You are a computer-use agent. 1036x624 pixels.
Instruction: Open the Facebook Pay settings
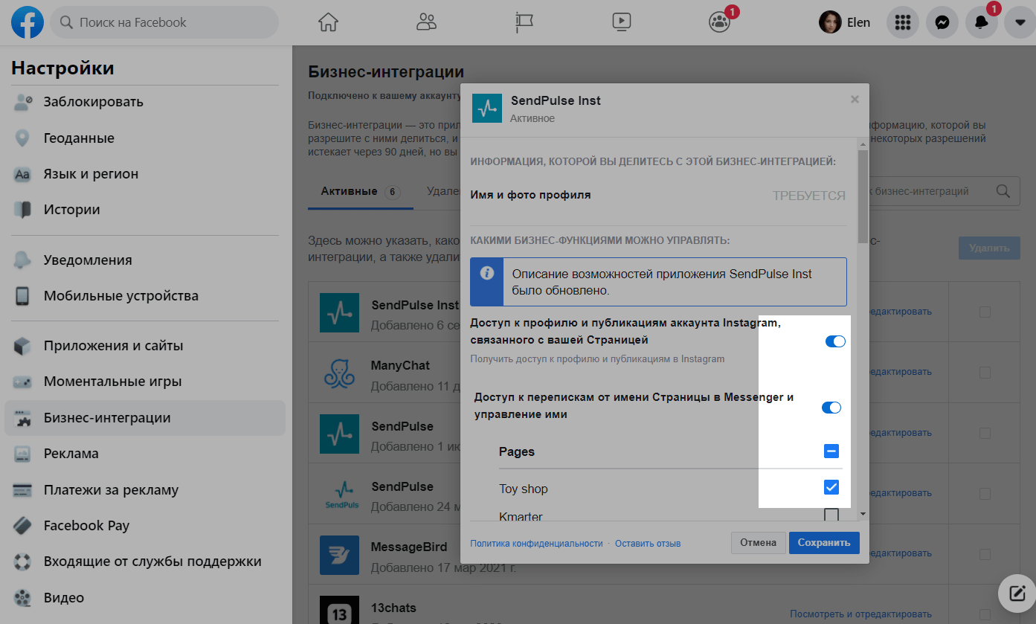(145, 526)
